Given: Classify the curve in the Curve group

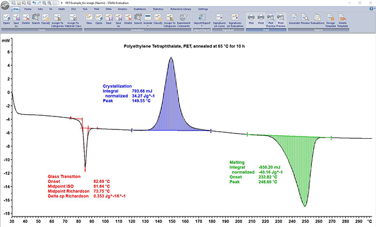Looking at the screenshot, I should [x=45, y=19].
